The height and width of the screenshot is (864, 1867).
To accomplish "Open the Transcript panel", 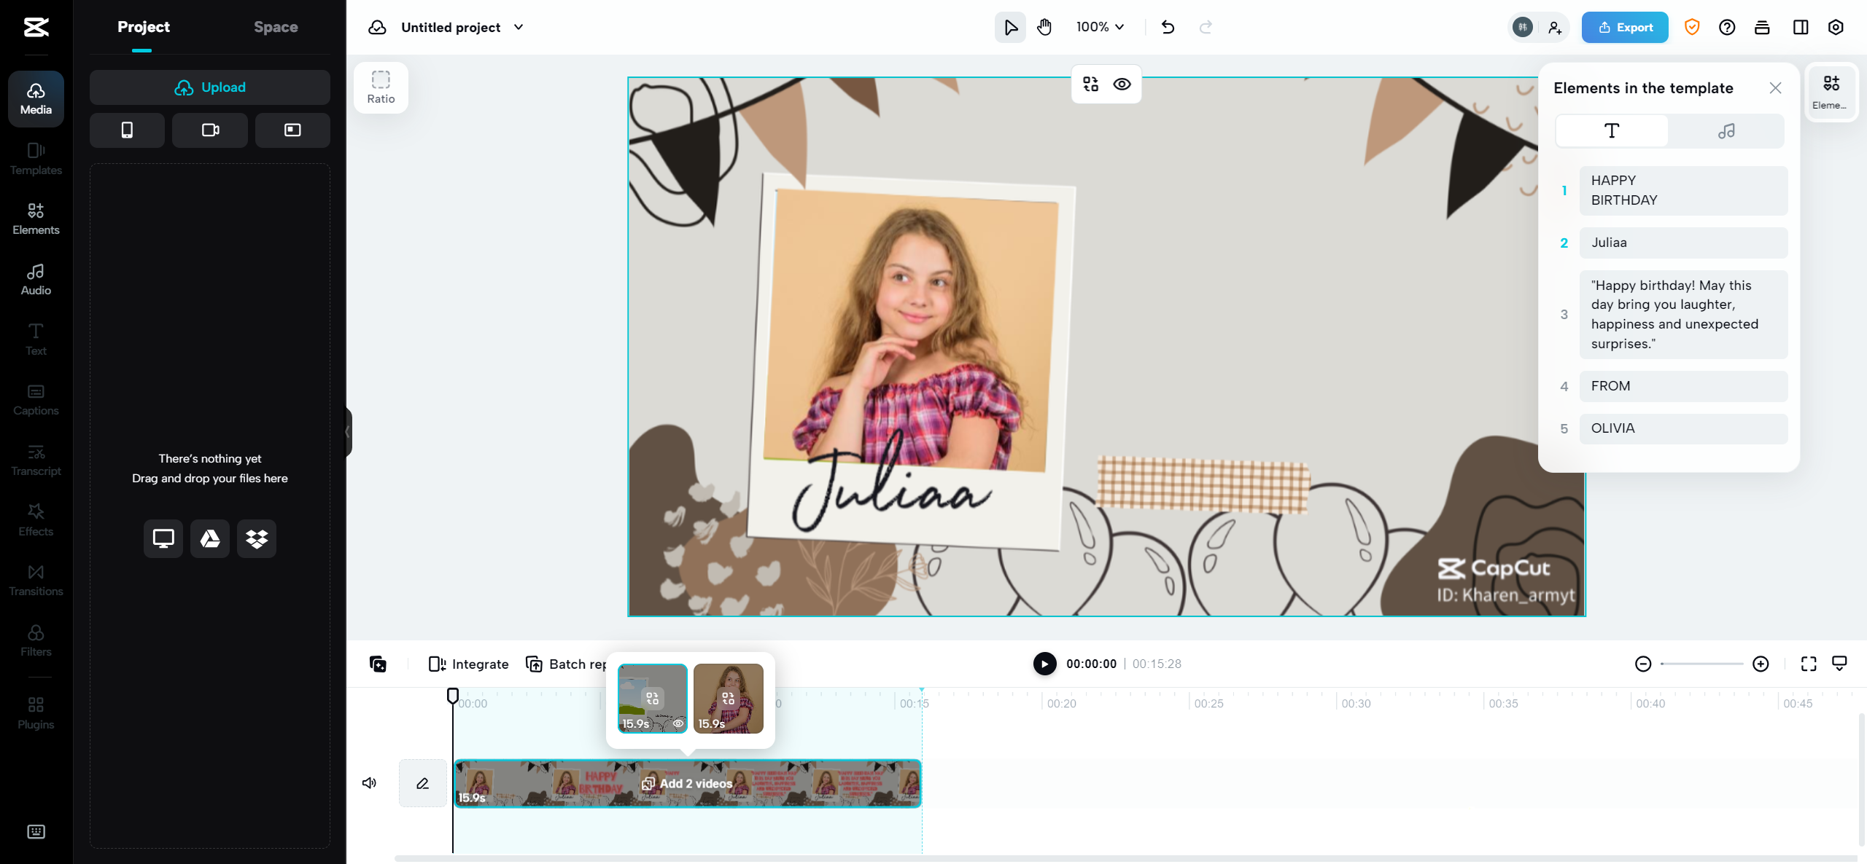I will tap(35, 459).
